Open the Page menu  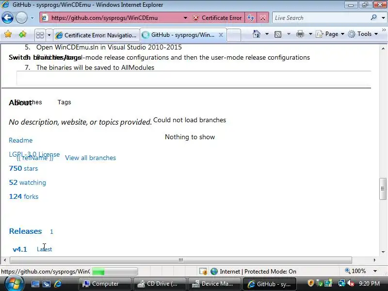tap(330, 34)
